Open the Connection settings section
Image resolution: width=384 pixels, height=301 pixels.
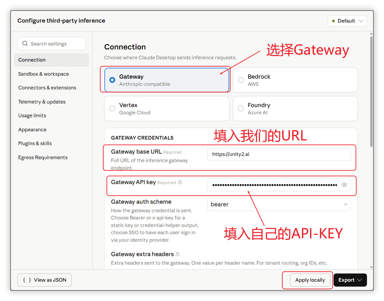coord(51,60)
